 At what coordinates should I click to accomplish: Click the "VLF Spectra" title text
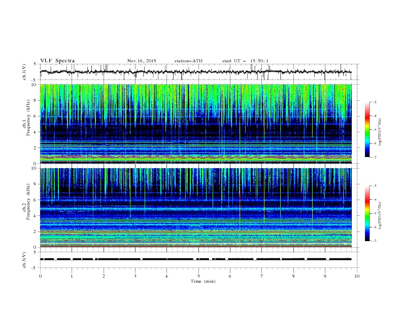[x=57, y=61]
